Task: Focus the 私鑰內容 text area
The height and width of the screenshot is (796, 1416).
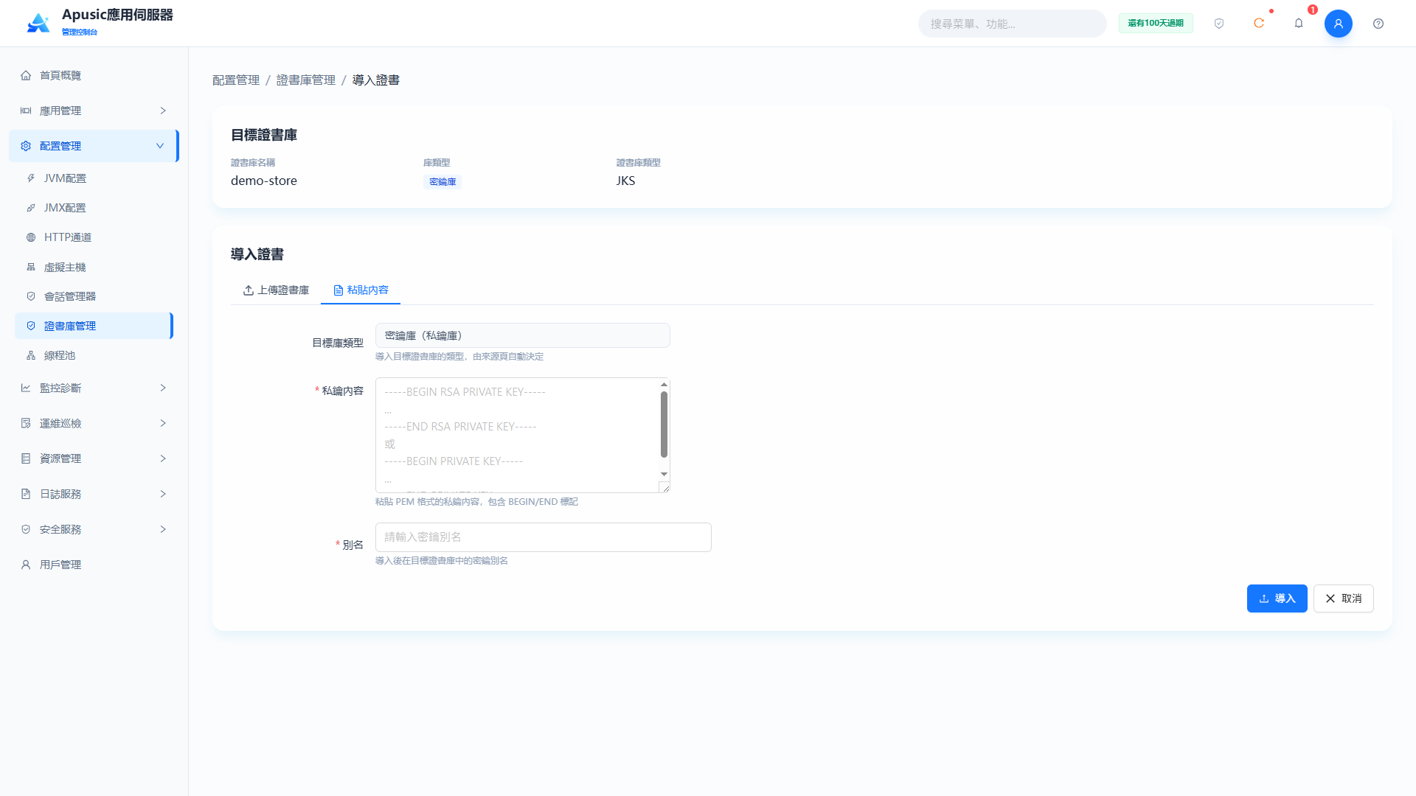Action: pyautogui.click(x=522, y=435)
